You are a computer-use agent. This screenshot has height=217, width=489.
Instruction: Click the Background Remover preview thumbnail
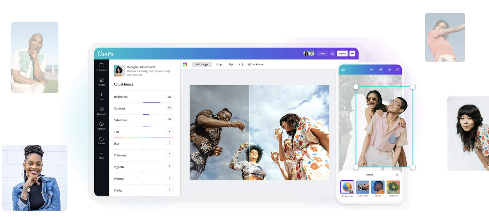(x=119, y=71)
